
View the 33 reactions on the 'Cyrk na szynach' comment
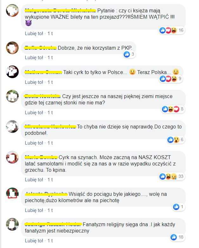coord(172,176)
